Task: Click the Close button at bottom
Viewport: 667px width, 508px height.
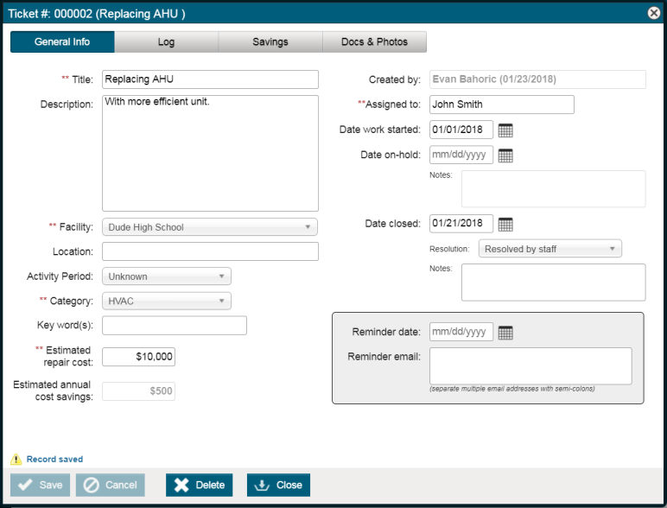Action: pos(278,485)
